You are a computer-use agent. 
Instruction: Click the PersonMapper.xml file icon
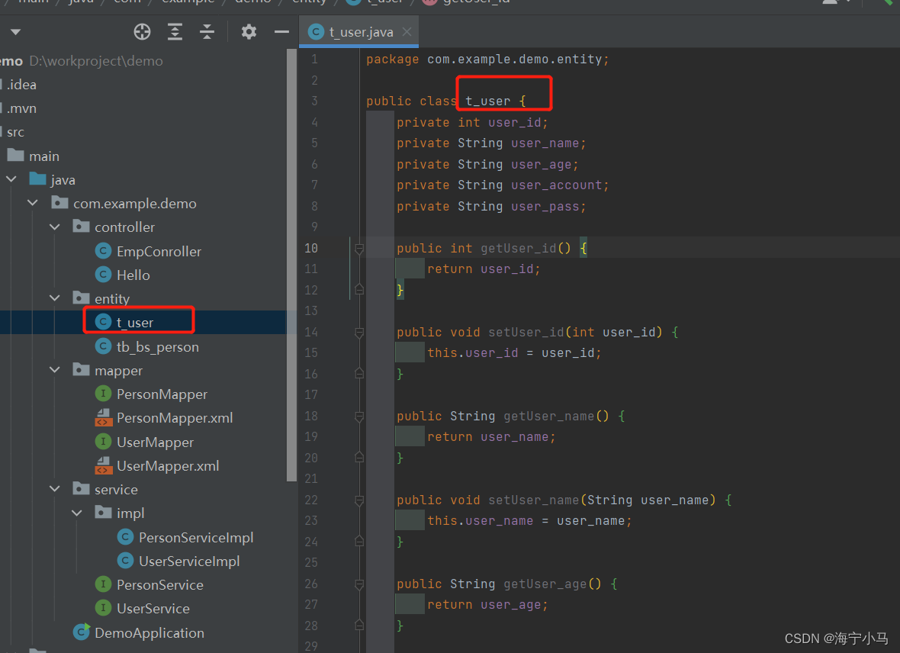tap(103, 417)
